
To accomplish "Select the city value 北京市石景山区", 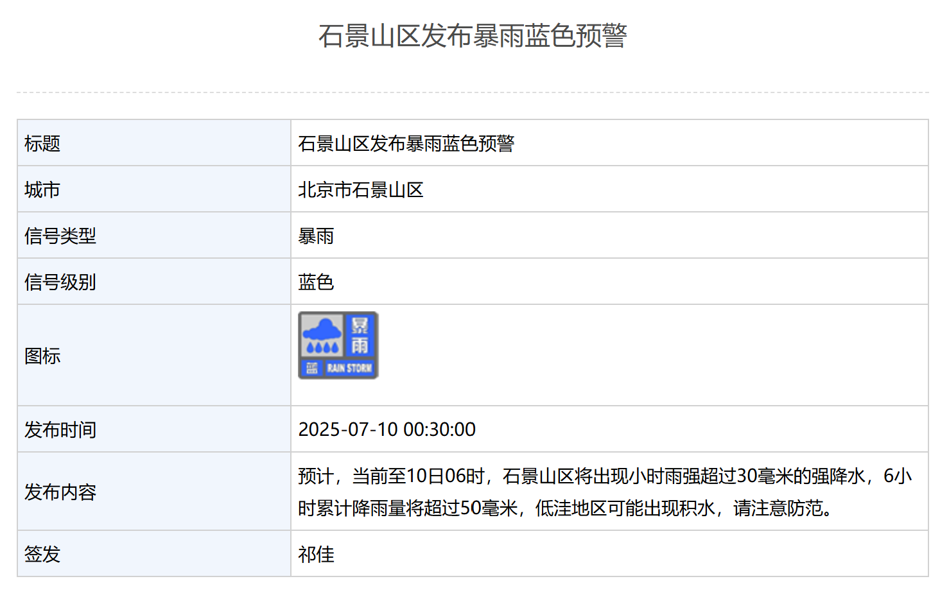I will click(361, 190).
